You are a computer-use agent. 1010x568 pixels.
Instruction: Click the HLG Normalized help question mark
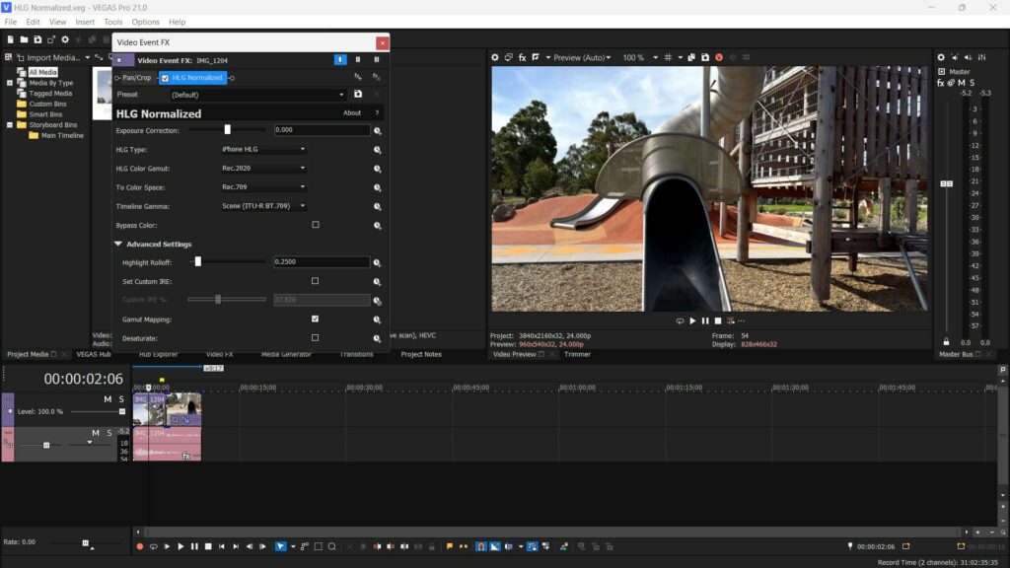click(376, 113)
